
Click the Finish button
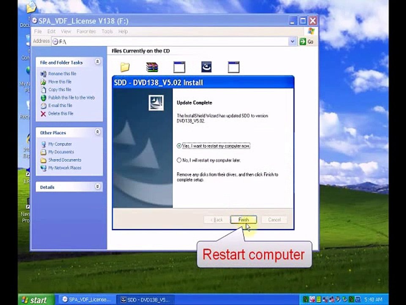coord(244,219)
